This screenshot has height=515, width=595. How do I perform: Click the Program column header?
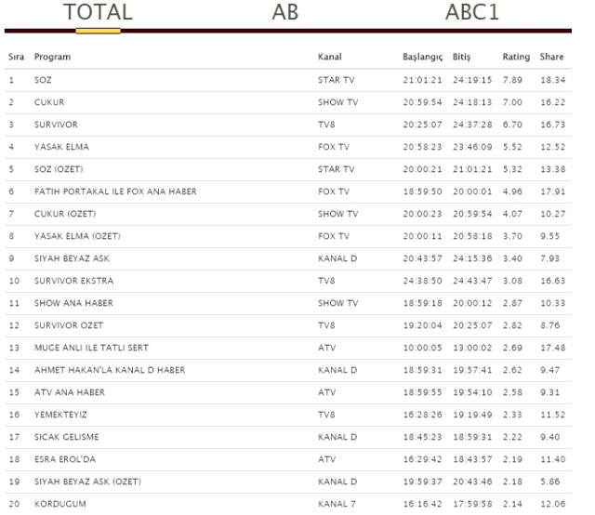click(x=52, y=57)
